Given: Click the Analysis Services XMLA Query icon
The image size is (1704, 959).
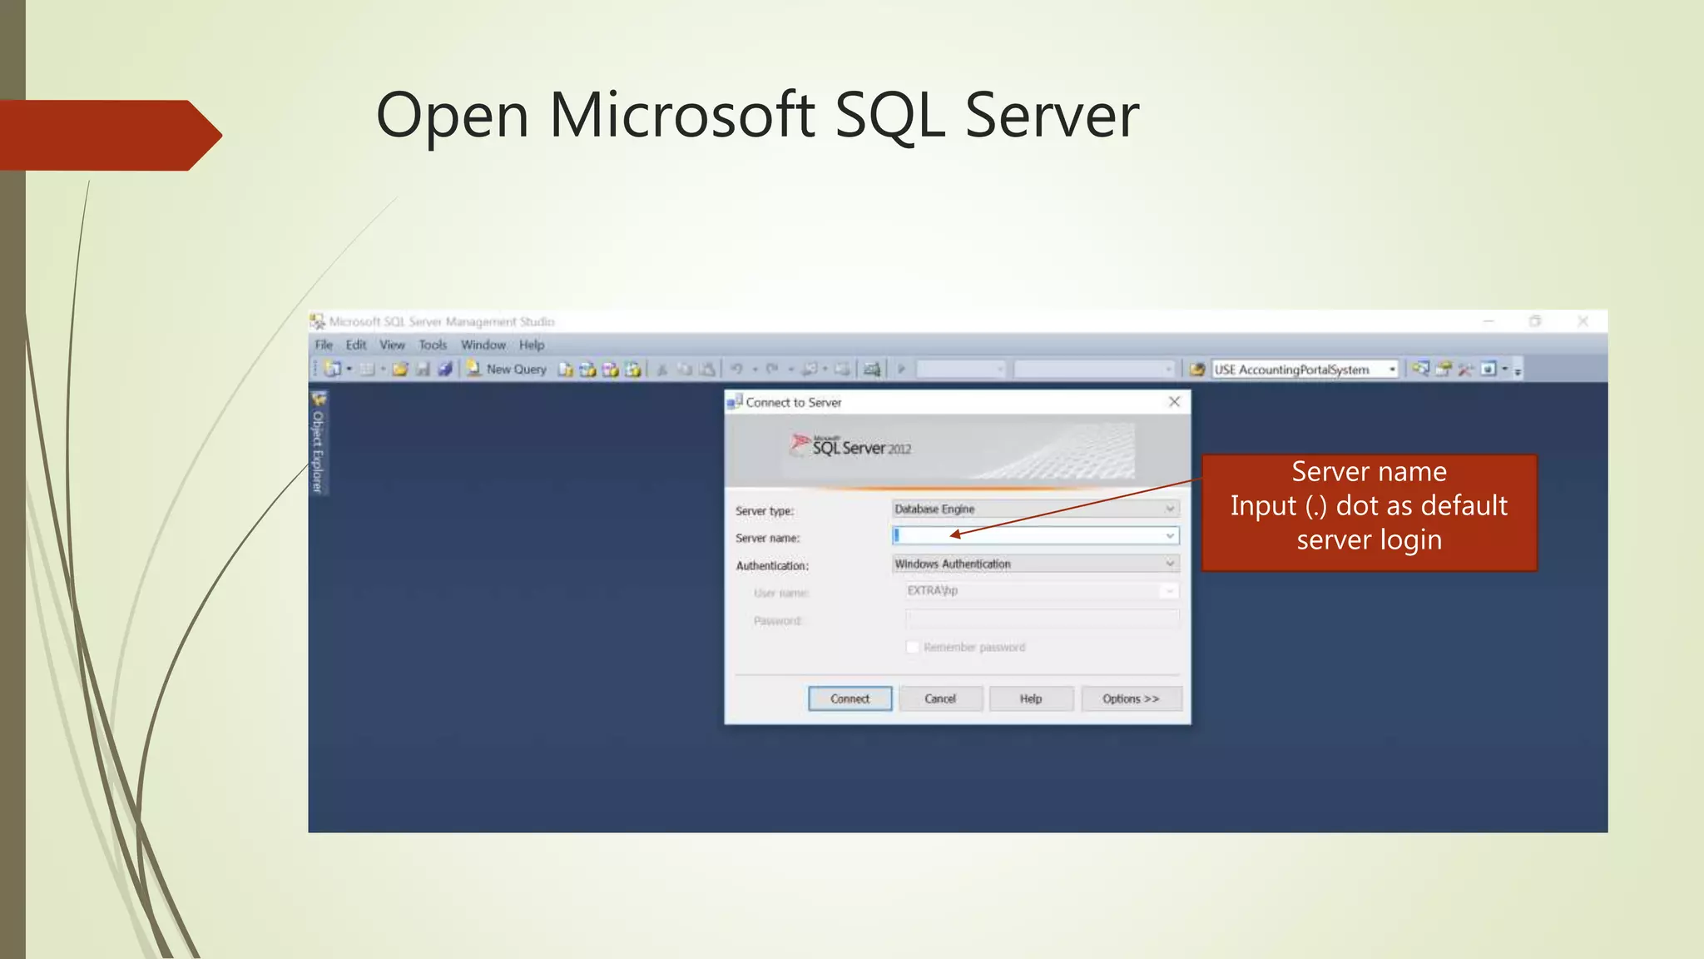Looking at the screenshot, I should [x=632, y=369].
